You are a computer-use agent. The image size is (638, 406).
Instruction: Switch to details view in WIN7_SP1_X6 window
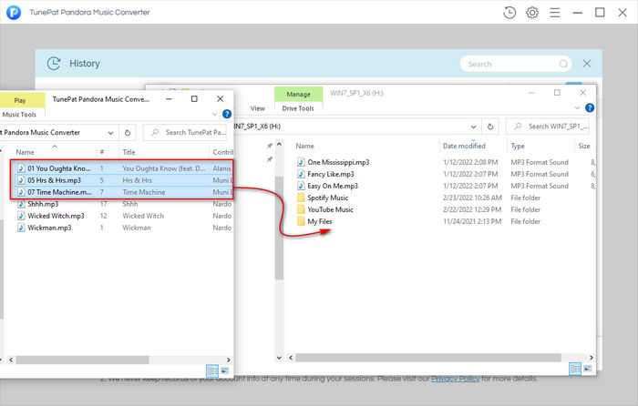click(575, 369)
